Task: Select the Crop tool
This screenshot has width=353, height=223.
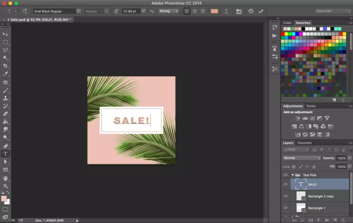Action: point(6,66)
